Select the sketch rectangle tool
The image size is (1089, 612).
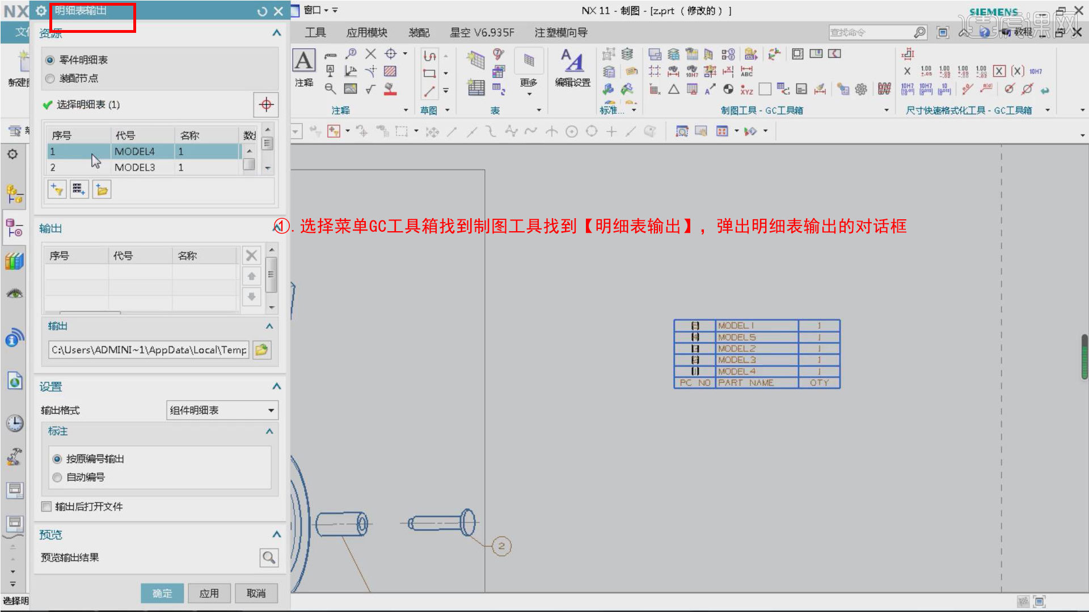(x=429, y=73)
